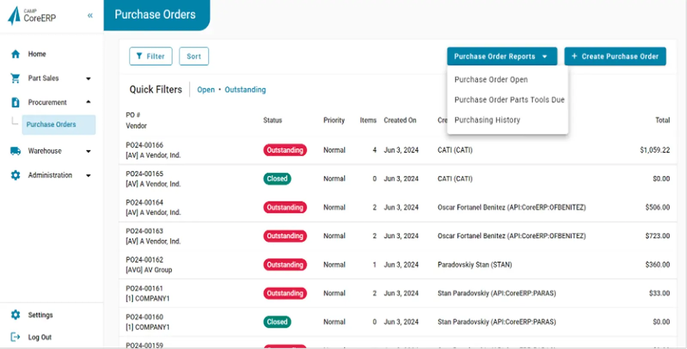Click Outstanding badge for PO24-00164
This screenshot has height=349, width=687.
pyautogui.click(x=285, y=208)
